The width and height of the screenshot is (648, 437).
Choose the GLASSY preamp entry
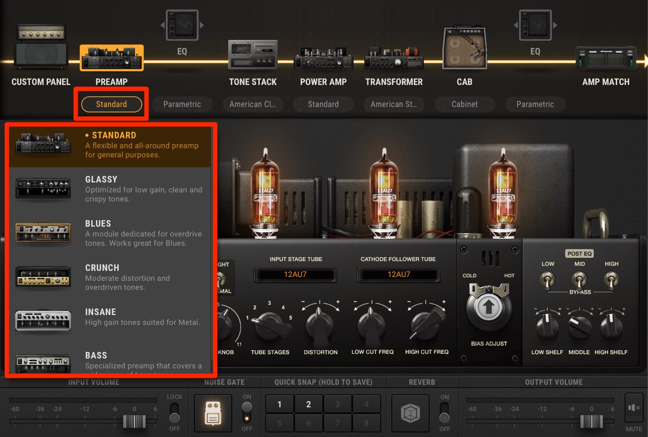(x=110, y=189)
